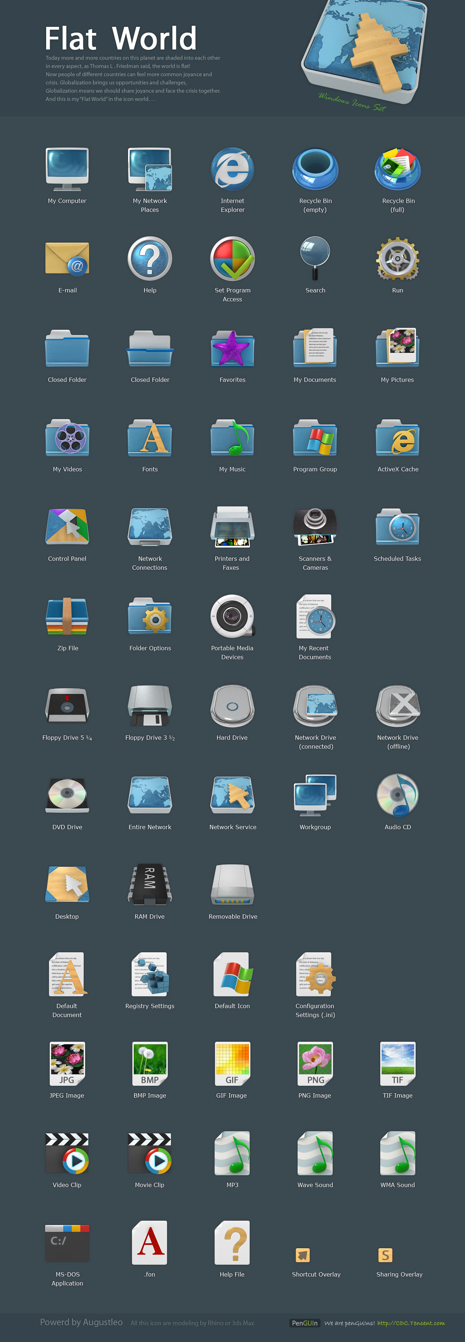Open the Registry Settings cubes icon
This screenshot has width=465, height=1342.
150,974
